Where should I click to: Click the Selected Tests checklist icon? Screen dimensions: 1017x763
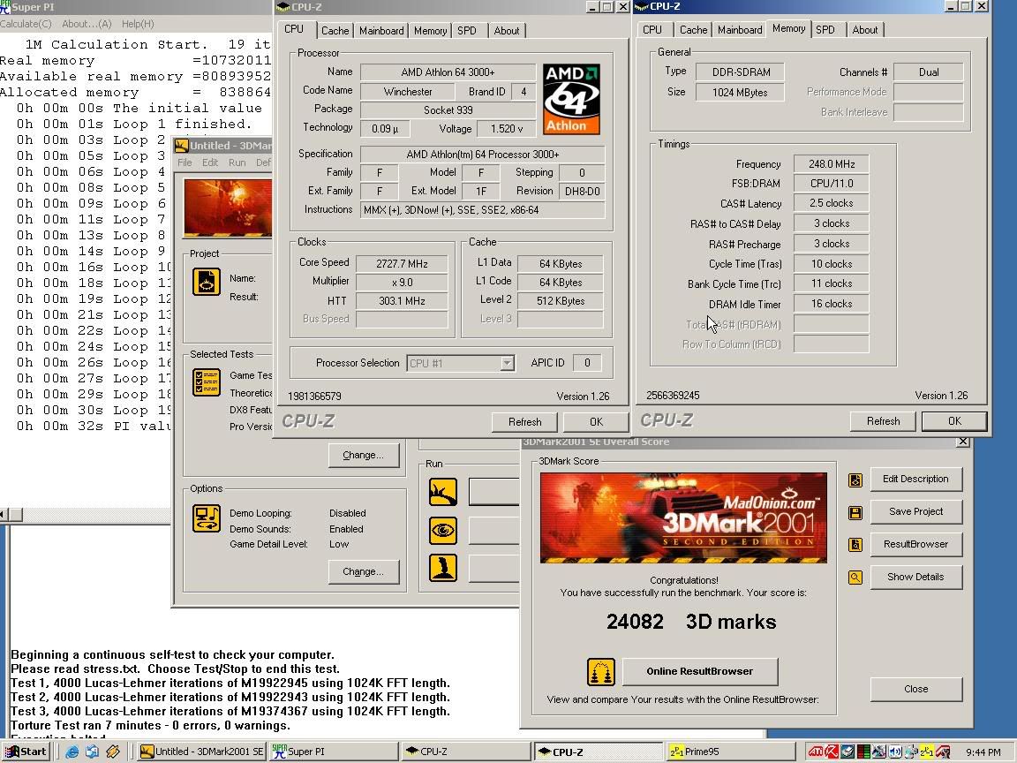click(207, 382)
